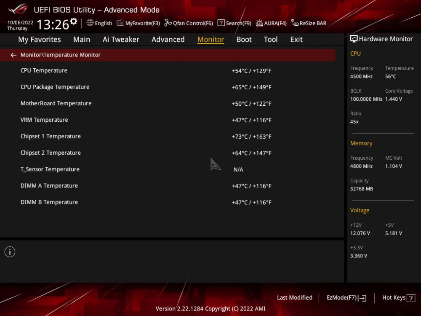Click the 13:26 clock display
This screenshot has width=421, height=316.
coord(53,24)
